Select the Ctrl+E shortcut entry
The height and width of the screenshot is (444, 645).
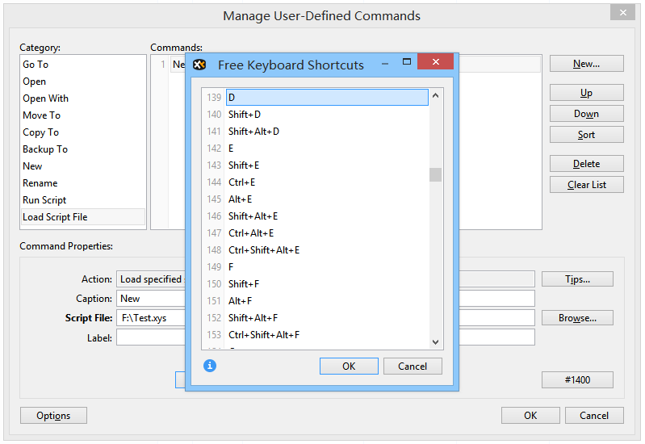241,182
